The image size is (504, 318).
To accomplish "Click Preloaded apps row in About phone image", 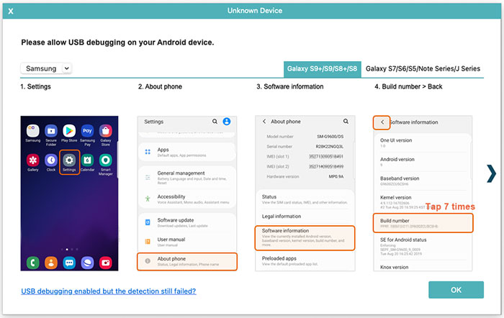I will tap(305, 261).
